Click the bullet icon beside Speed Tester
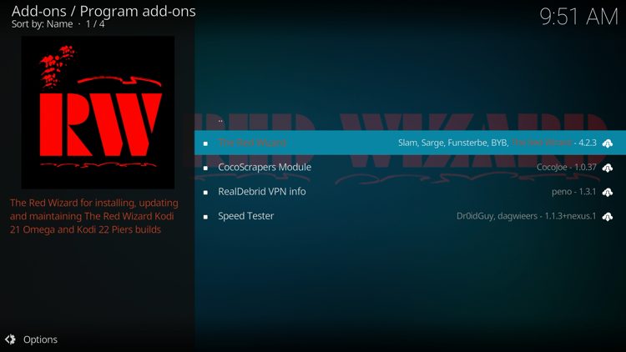 (205, 217)
